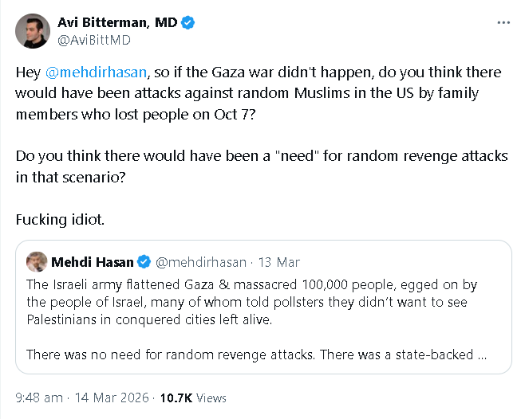The image size is (513, 419).
Task: Click the tweet's second paragraph about revenge attacks
Action: [262, 166]
